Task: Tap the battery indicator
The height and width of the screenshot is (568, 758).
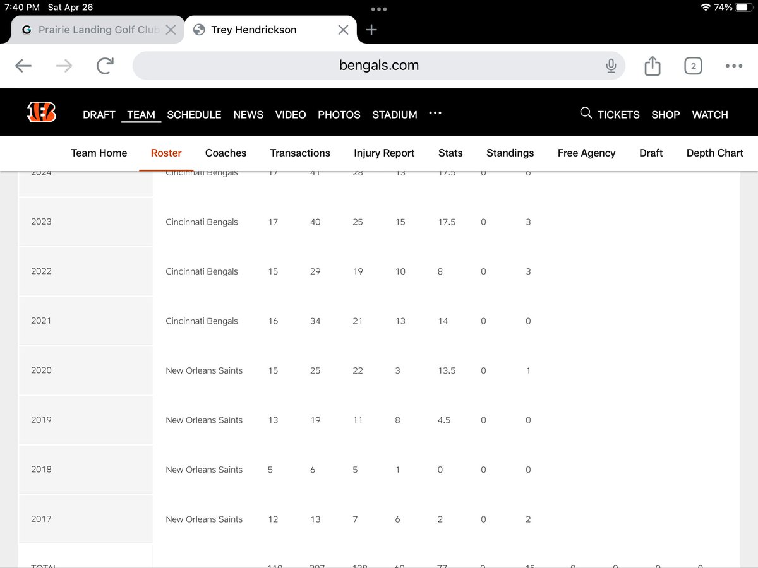Action: point(743,8)
